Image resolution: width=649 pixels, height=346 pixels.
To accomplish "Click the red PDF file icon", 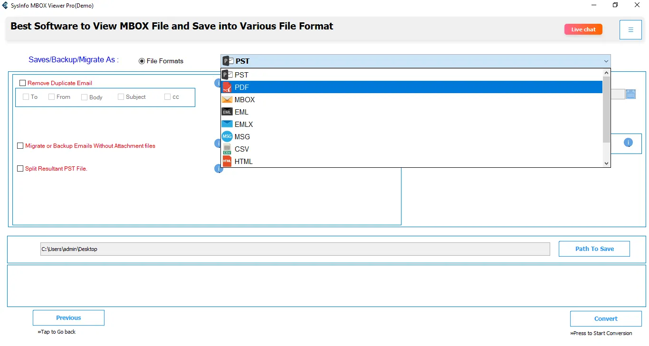I will pos(227,87).
